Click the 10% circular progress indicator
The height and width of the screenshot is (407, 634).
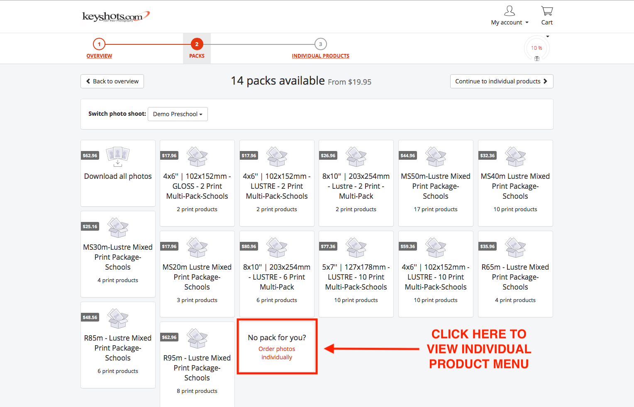coord(536,48)
